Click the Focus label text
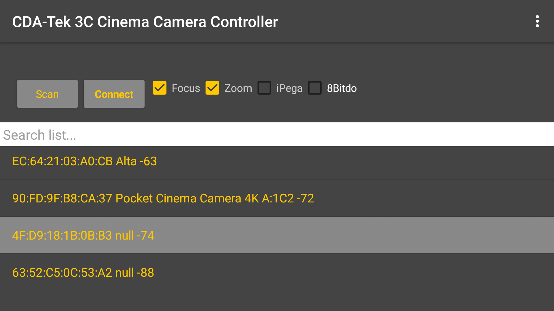 tap(186, 88)
